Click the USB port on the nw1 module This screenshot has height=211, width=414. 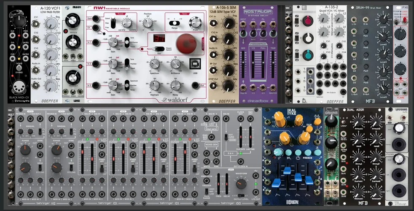coord(195,64)
